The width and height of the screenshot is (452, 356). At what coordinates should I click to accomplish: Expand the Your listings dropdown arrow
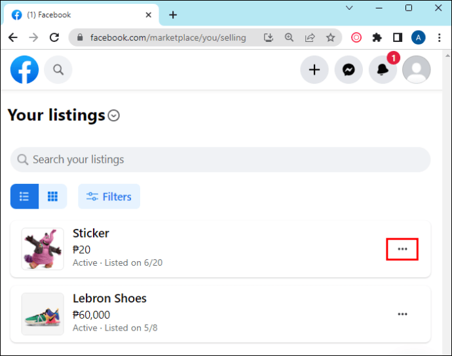114,115
